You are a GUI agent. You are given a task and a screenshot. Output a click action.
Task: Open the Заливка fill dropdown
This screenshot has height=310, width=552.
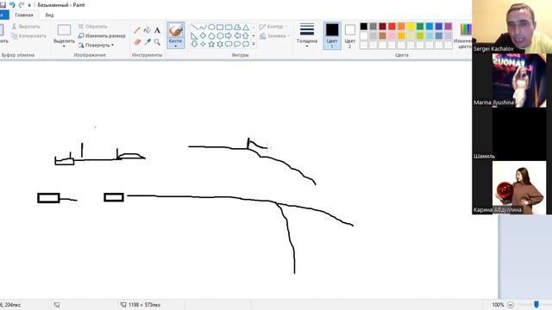click(274, 36)
